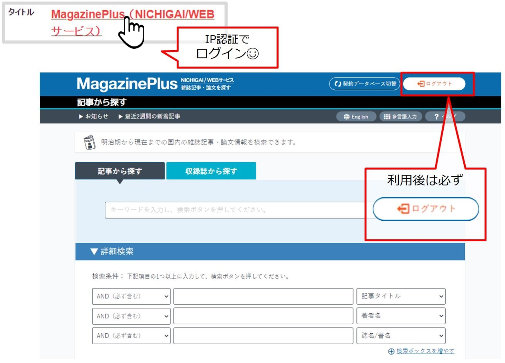
Task: Select the 記事から探す tab
Action: coord(120,171)
